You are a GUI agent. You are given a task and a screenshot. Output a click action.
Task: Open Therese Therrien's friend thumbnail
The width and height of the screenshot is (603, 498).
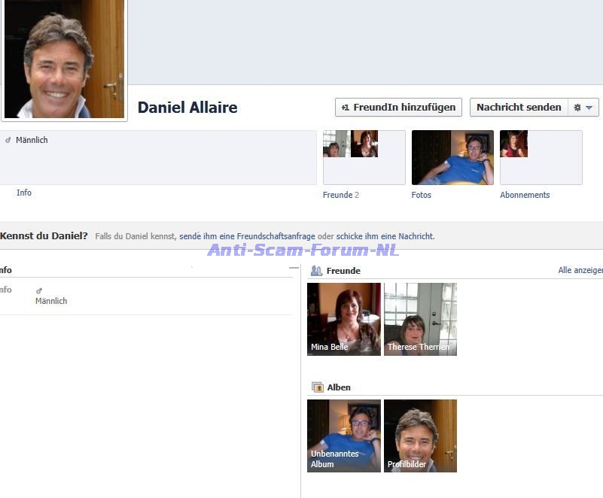[420, 319]
